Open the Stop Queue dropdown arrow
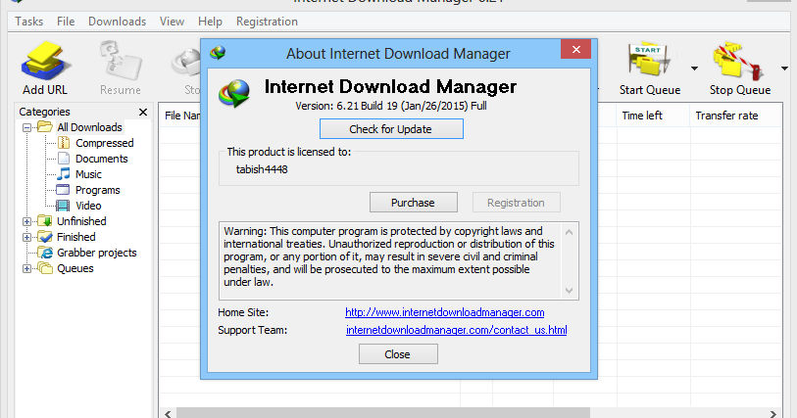Screen dimensions: 797x418 point(784,68)
